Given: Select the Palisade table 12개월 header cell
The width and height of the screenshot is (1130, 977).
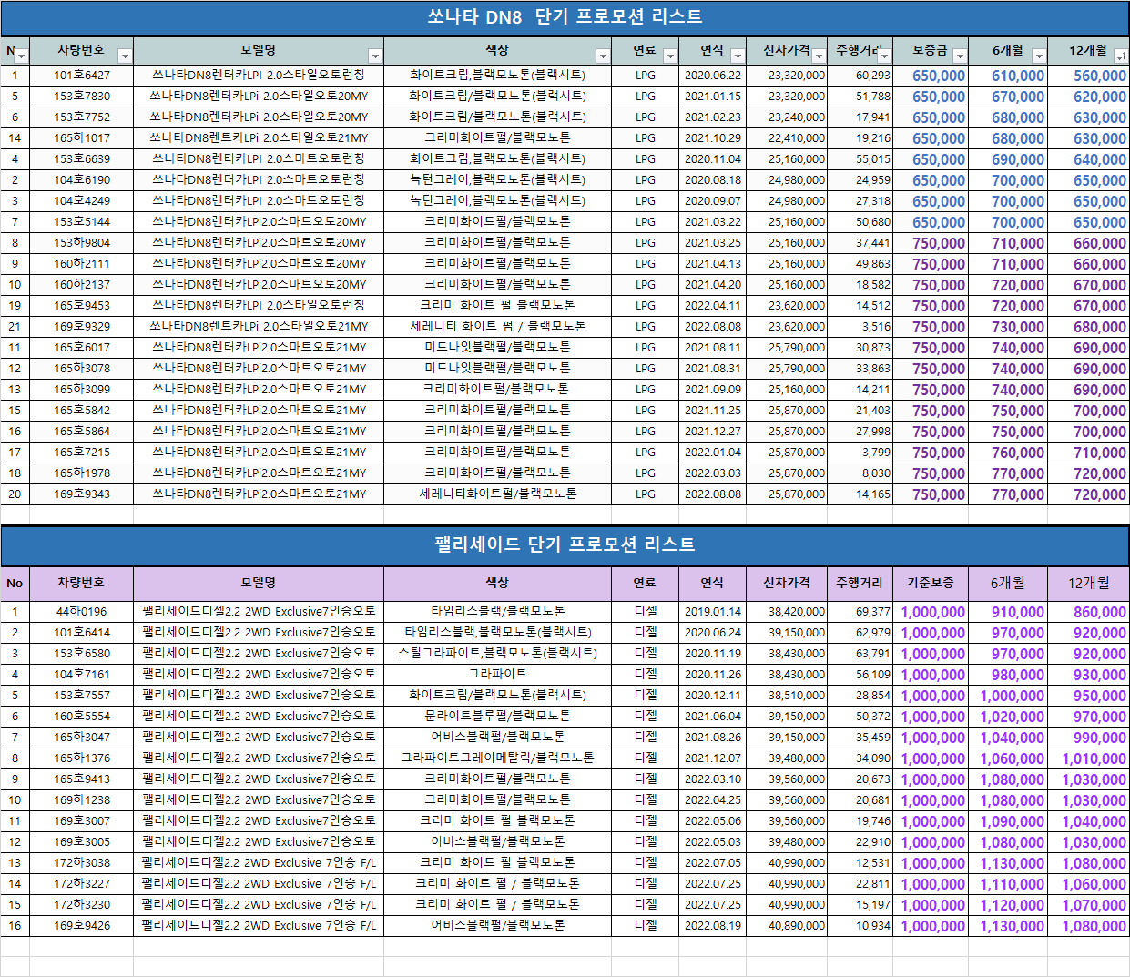Looking at the screenshot, I should 1088,583.
